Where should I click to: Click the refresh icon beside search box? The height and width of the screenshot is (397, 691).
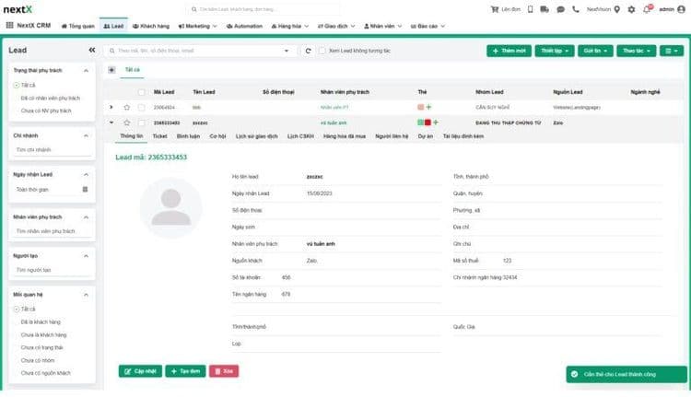(307, 51)
